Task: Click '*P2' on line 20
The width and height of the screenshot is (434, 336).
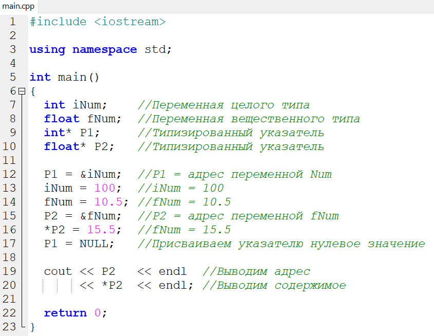Action: [112, 285]
